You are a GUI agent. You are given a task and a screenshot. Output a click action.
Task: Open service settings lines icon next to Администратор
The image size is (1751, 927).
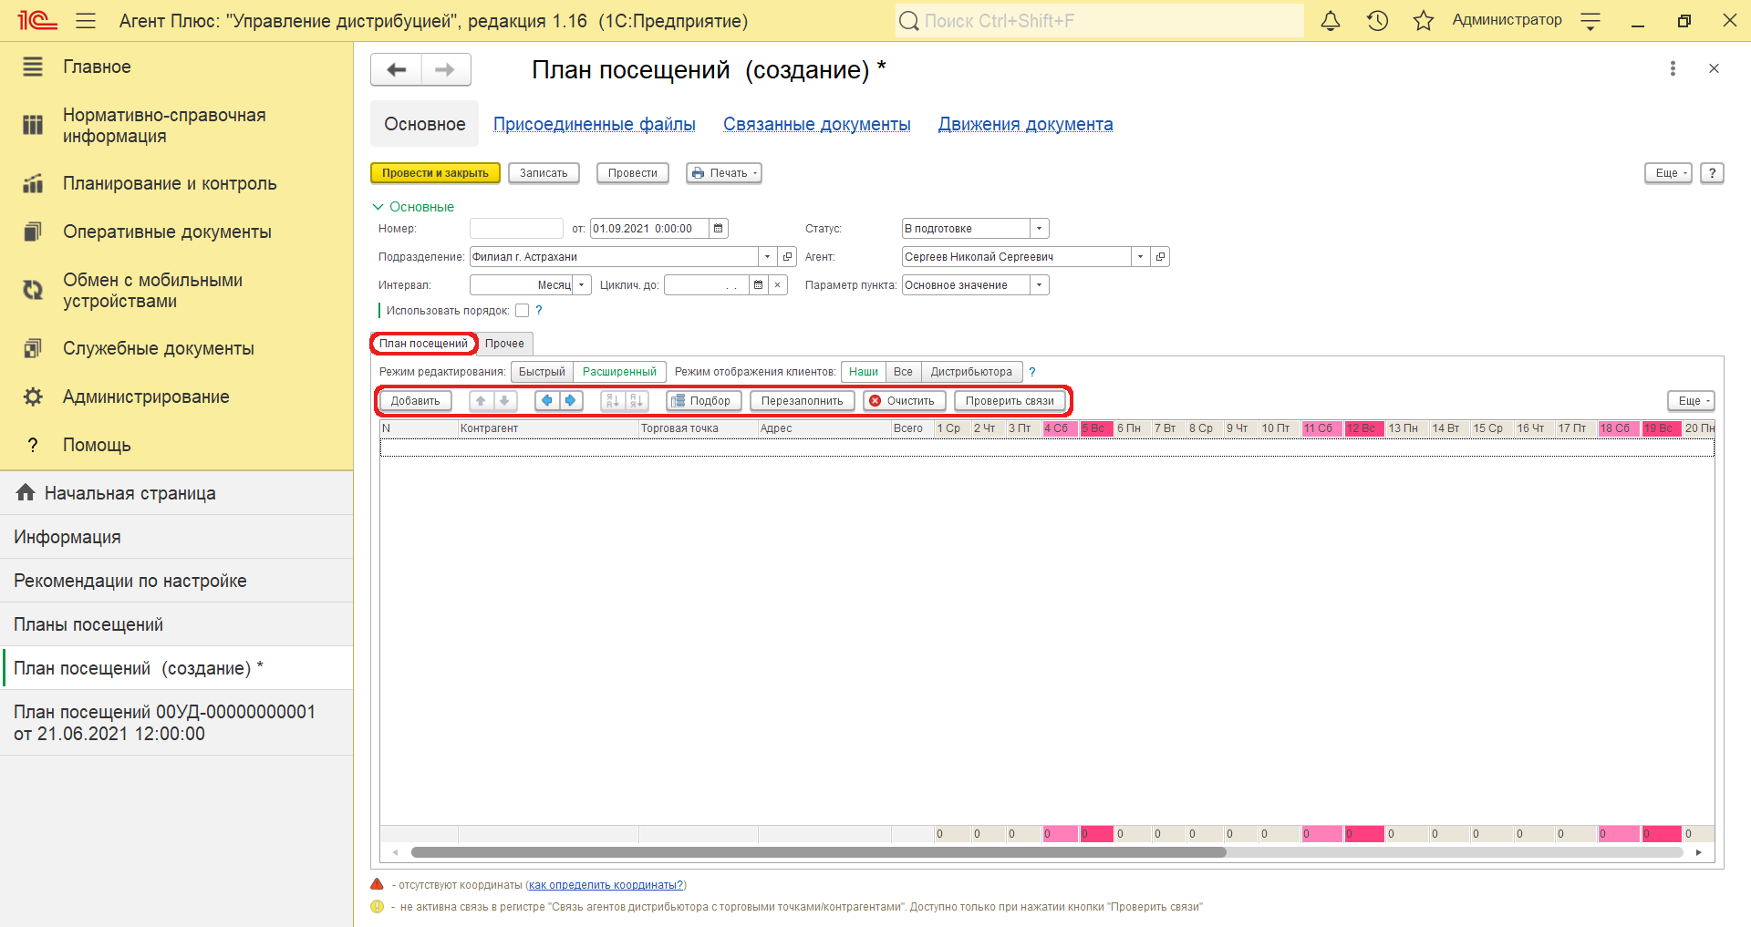pos(1590,21)
